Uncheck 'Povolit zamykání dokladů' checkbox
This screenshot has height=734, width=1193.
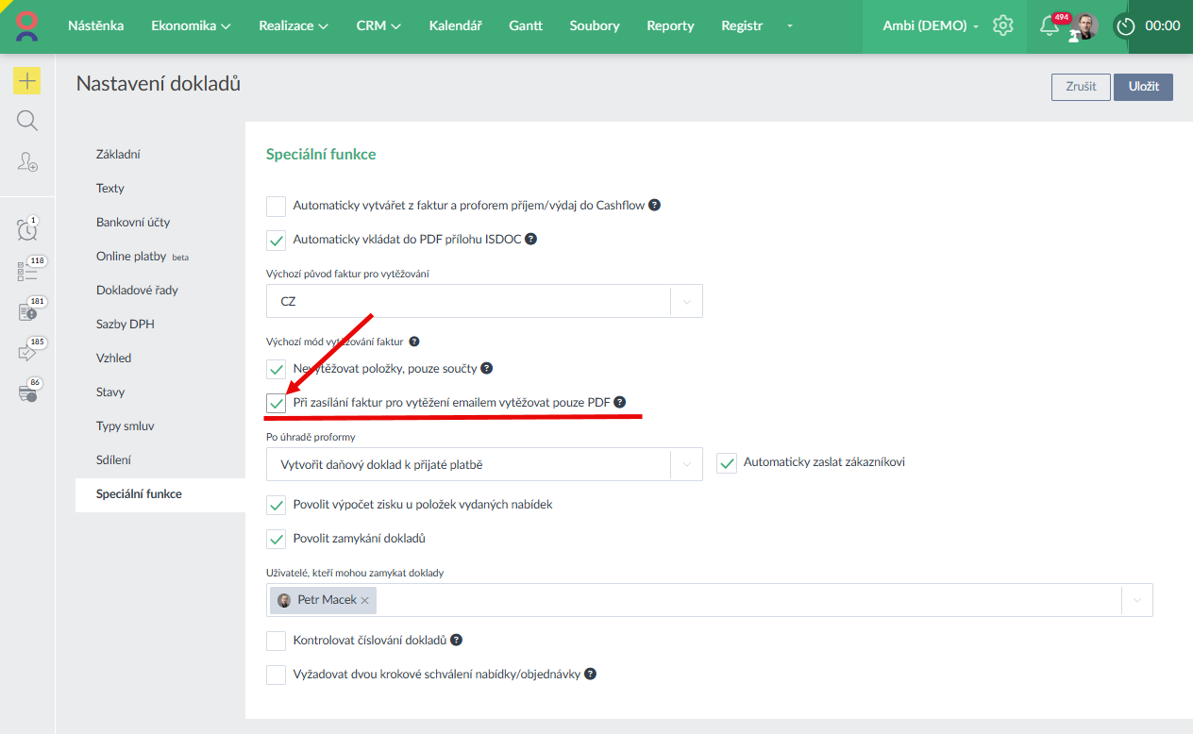click(x=276, y=539)
